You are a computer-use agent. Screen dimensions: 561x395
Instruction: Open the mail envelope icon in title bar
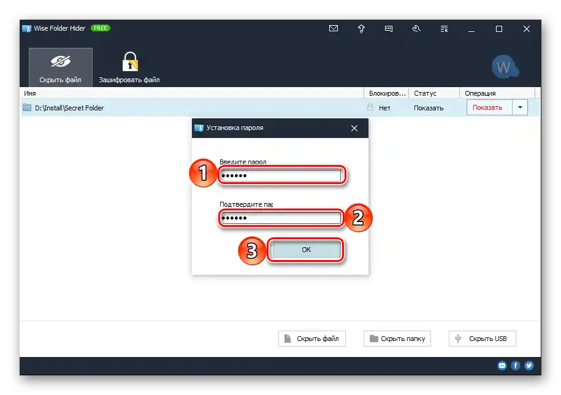(333, 29)
